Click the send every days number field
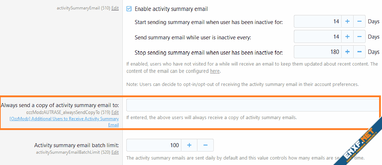The height and width of the screenshot is (165, 382). coord(318,37)
